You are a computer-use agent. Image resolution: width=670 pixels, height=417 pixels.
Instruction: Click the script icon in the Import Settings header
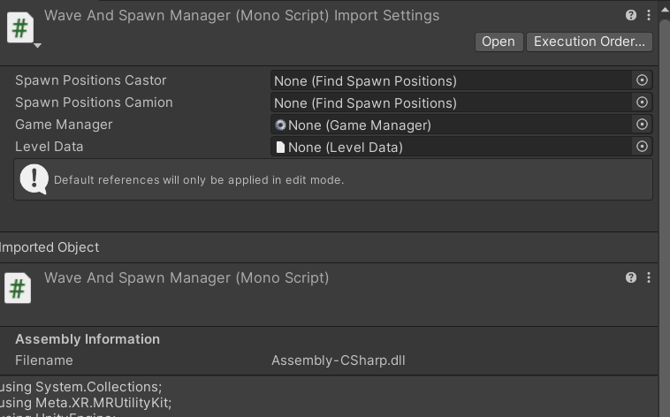[x=19, y=27]
